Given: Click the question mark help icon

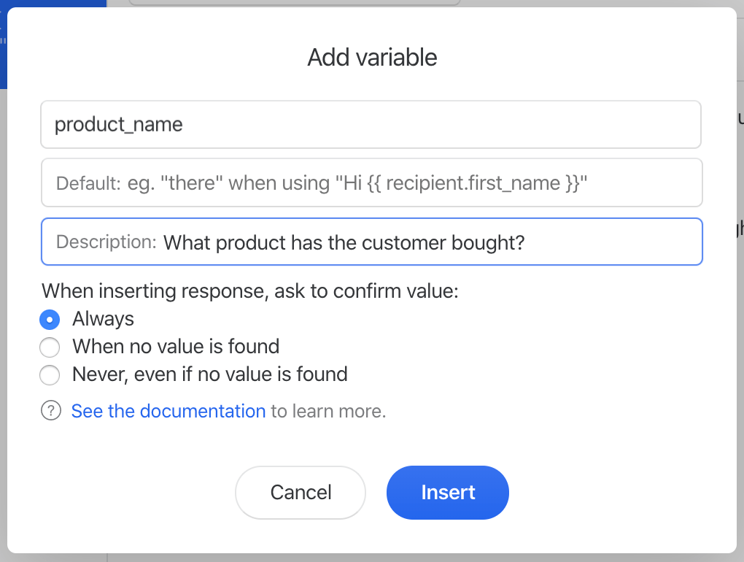Looking at the screenshot, I should click(50, 410).
